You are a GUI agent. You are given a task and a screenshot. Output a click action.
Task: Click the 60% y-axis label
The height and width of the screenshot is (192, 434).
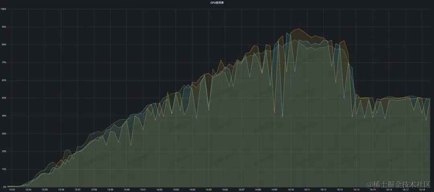point(4,80)
